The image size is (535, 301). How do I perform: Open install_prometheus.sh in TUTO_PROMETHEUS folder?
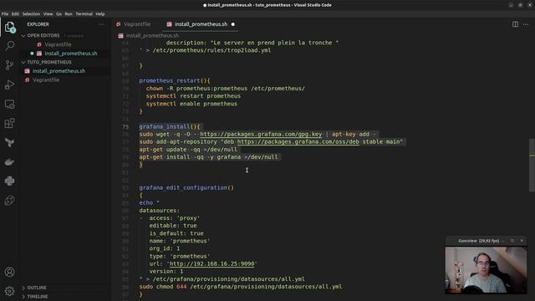click(59, 71)
